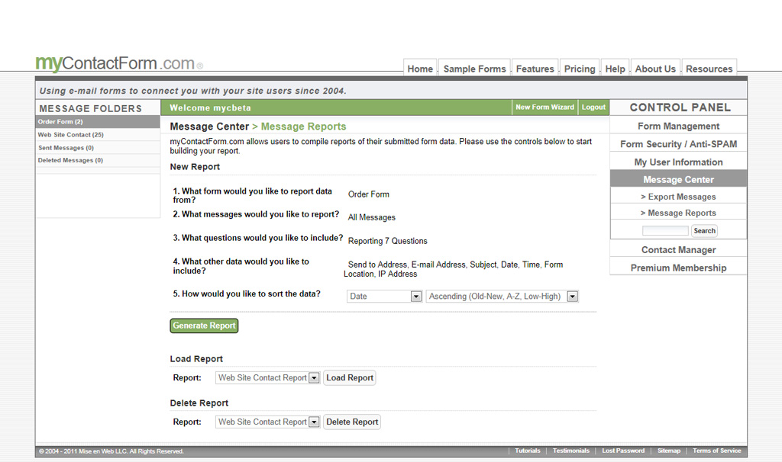Open My User Information
The height and width of the screenshot is (462, 782).
(x=678, y=162)
